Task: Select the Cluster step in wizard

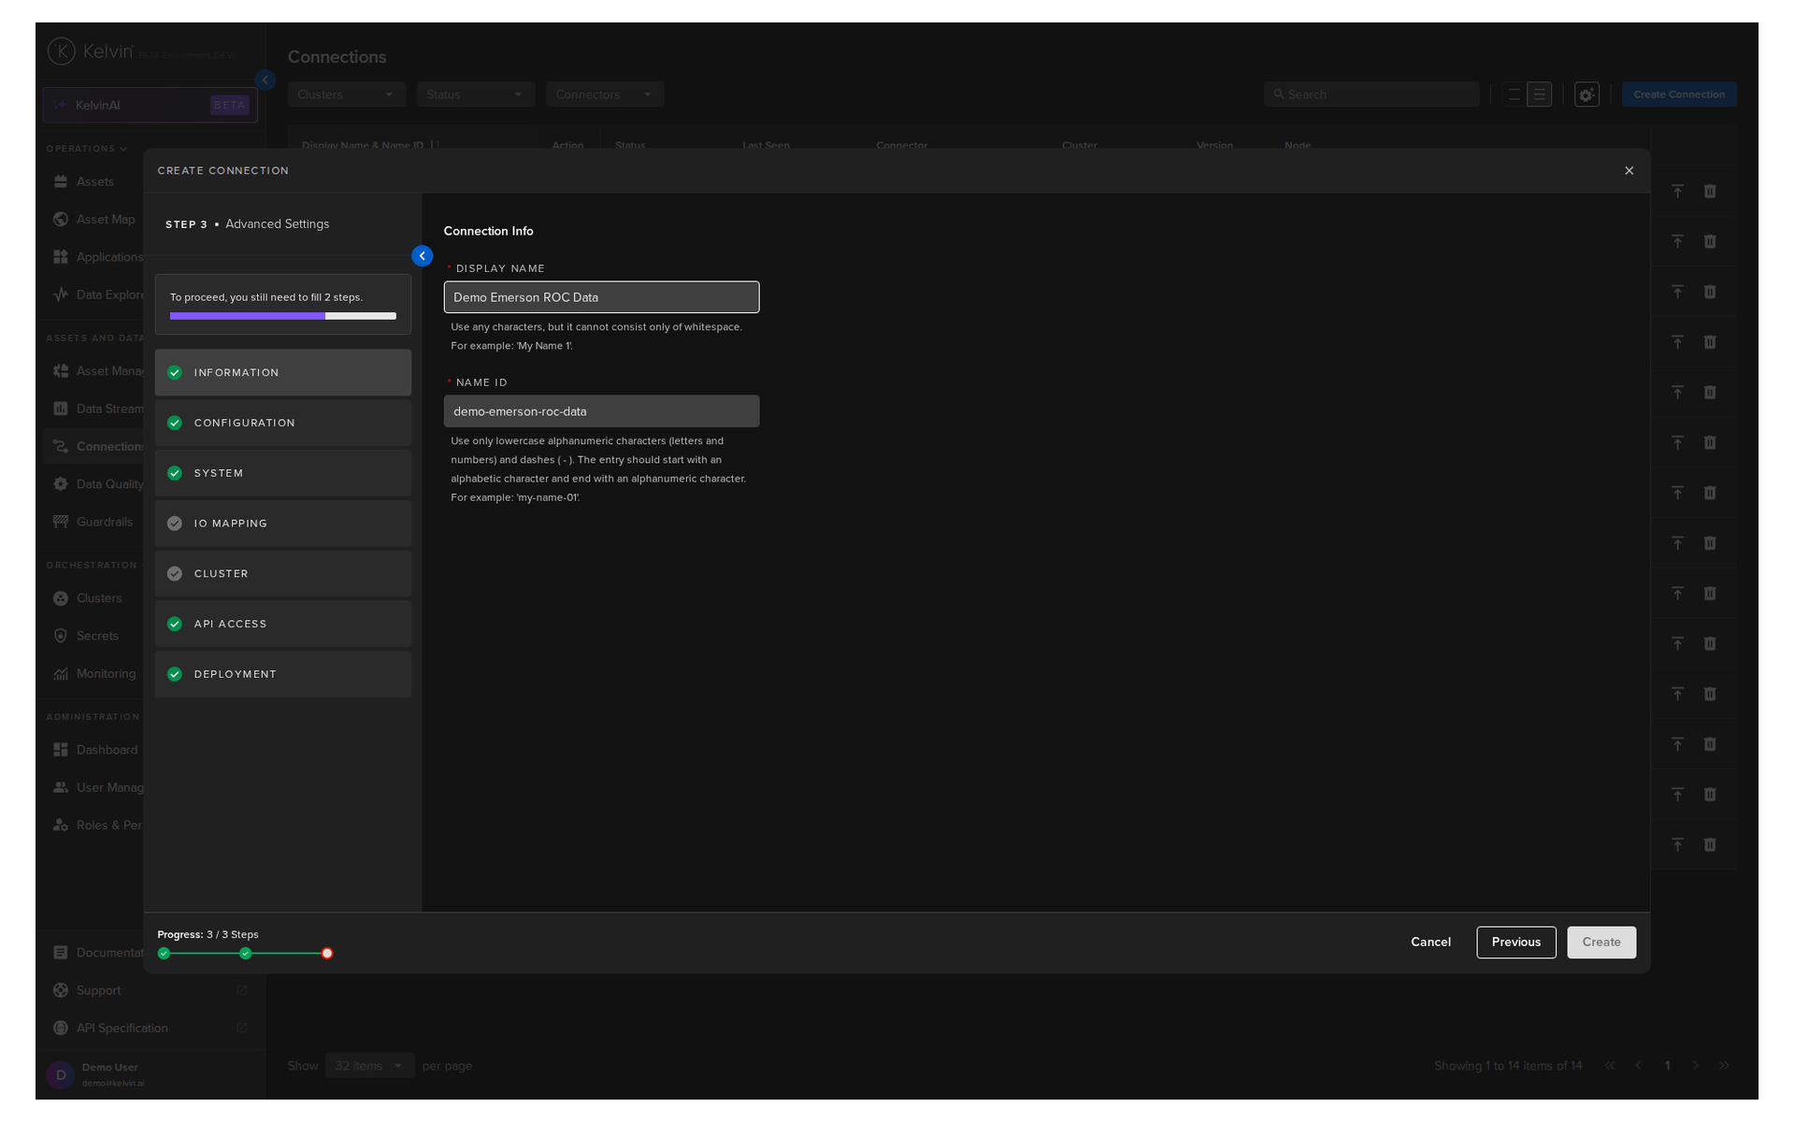Action: click(282, 574)
